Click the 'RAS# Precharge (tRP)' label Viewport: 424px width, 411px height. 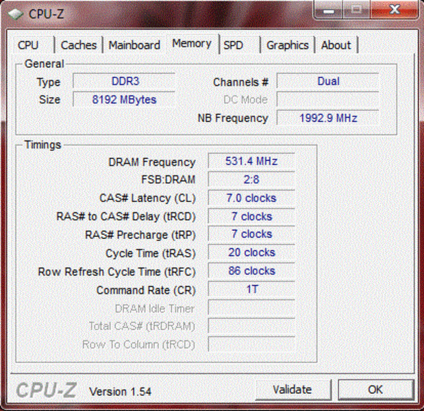[x=140, y=235]
